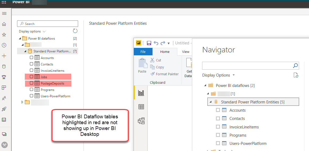The width and height of the screenshot is (309, 151).
Task: Check Contacts checkbox in Desktop Navigator
Action: pos(218,118)
